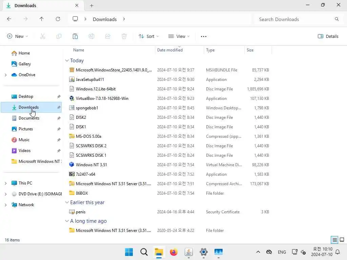Switch to details list view icon

point(334,240)
